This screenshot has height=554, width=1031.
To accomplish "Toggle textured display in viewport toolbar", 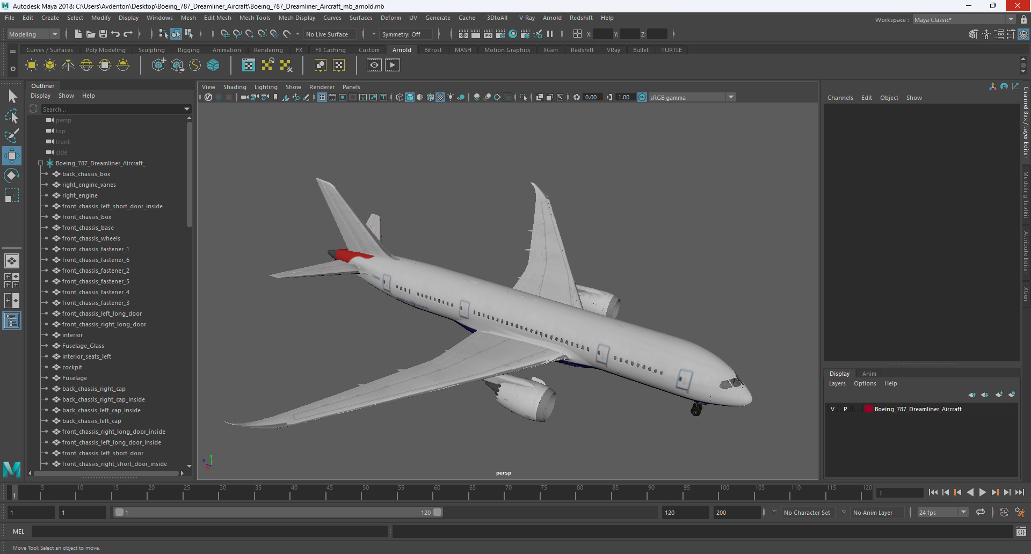I will [x=440, y=97].
